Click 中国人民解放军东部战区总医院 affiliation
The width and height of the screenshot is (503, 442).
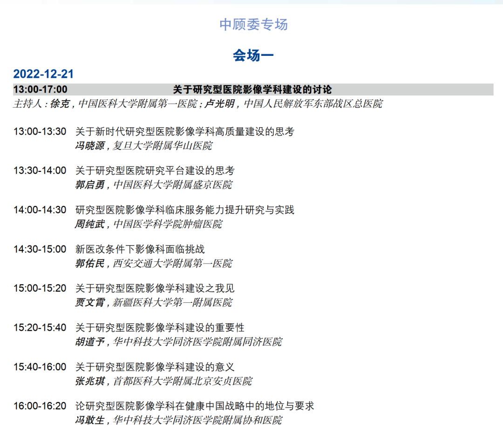[313, 103]
